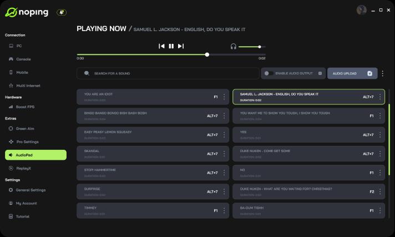395x237 pixels.
Task: Click the PC monitor icon
Action: [x=11, y=46]
